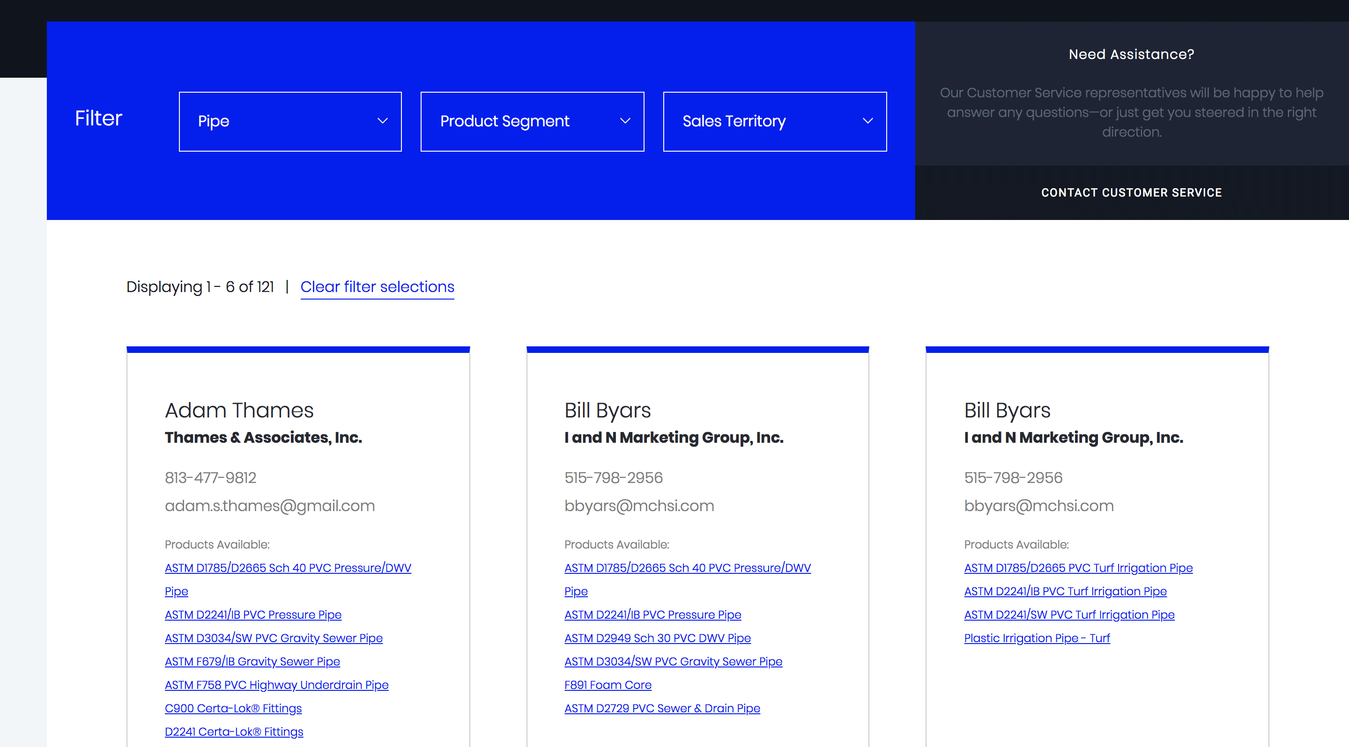Click the Sales Territory chevron arrow

pyautogui.click(x=868, y=121)
